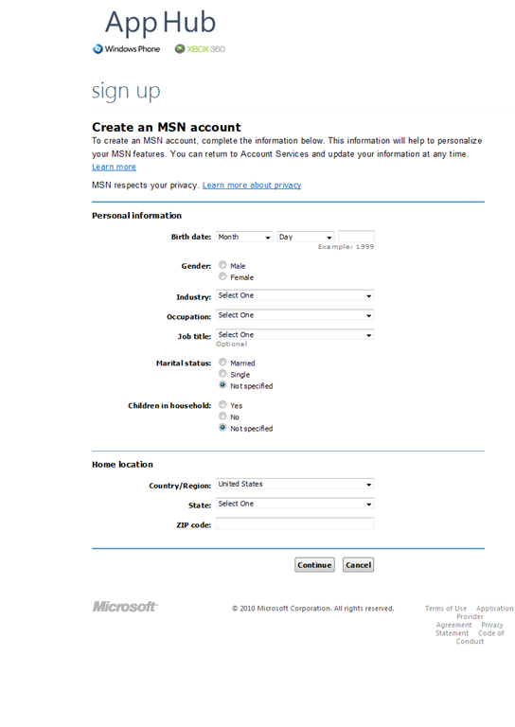Select Yes for children in household
515x727 pixels.
pos(222,405)
